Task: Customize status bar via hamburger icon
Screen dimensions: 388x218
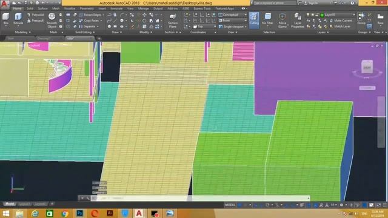Action: click(x=384, y=205)
